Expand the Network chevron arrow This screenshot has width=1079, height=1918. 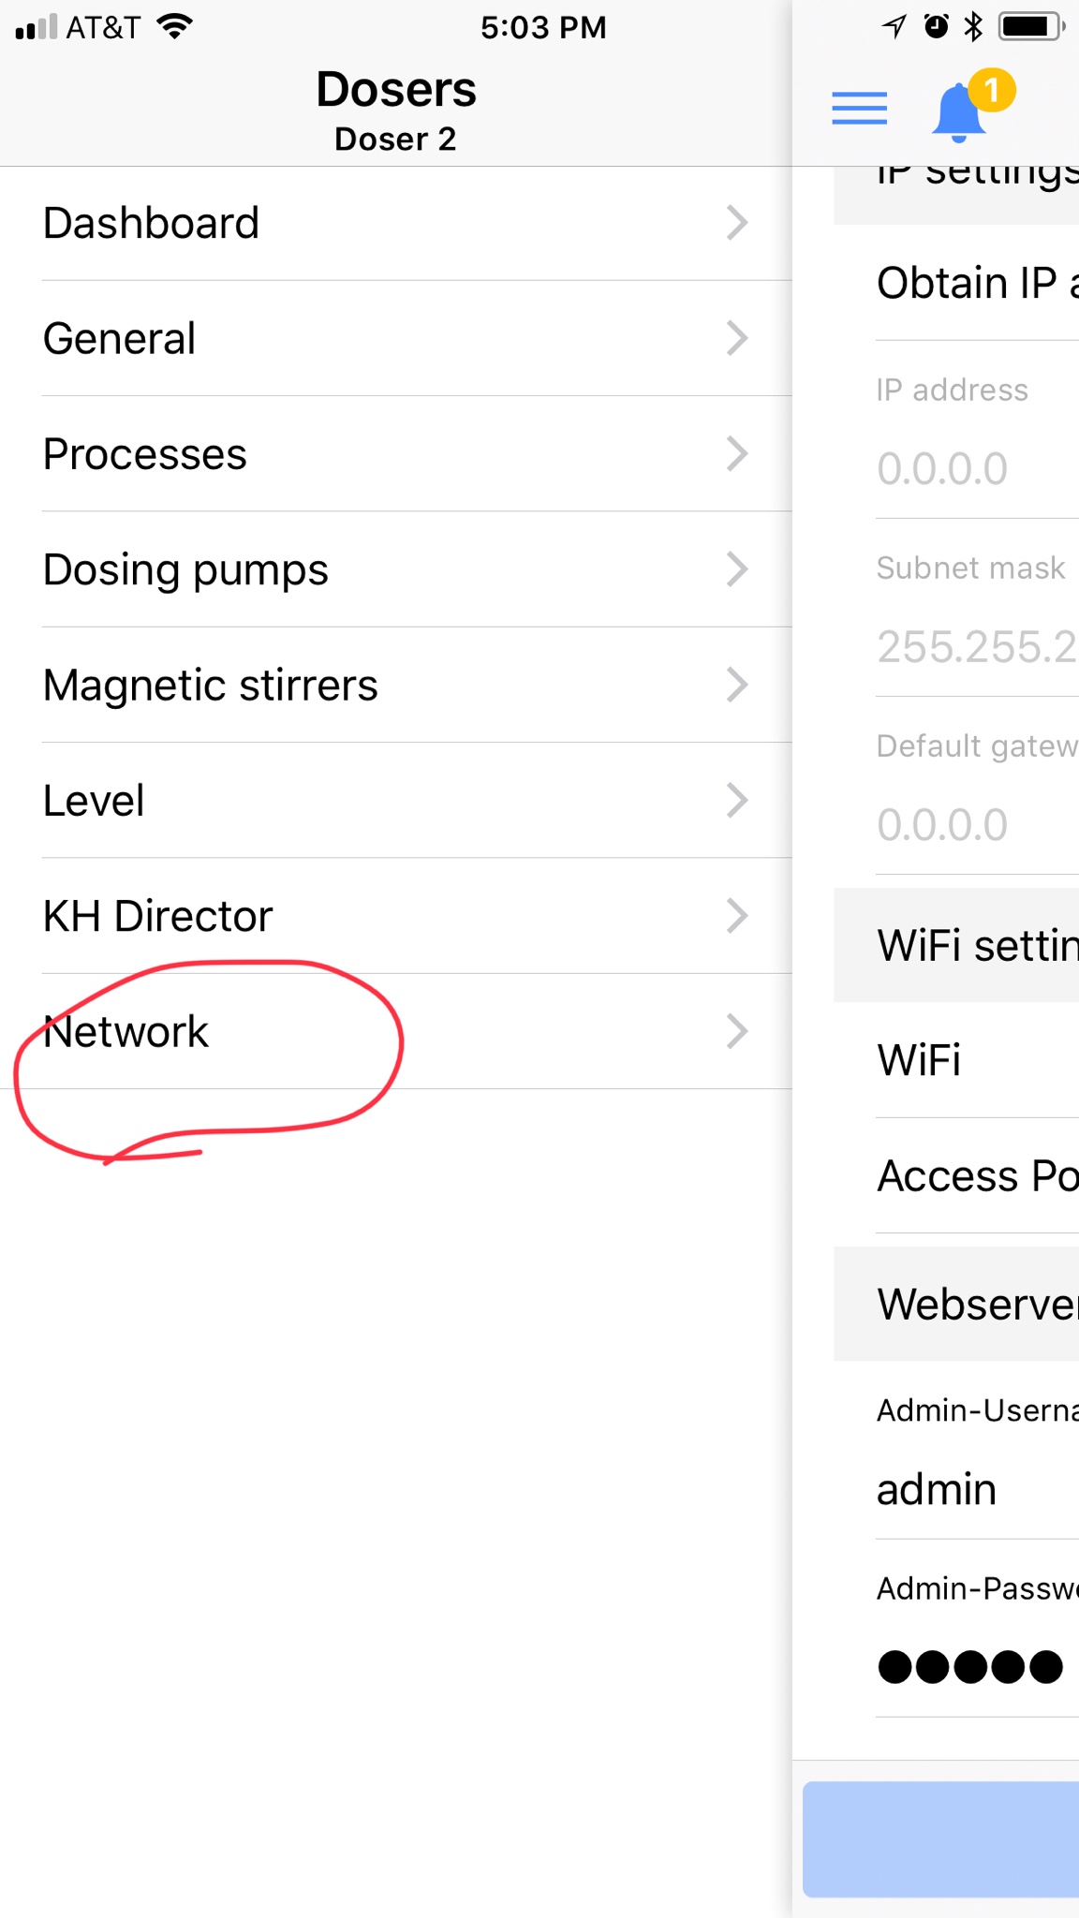pos(737,1031)
